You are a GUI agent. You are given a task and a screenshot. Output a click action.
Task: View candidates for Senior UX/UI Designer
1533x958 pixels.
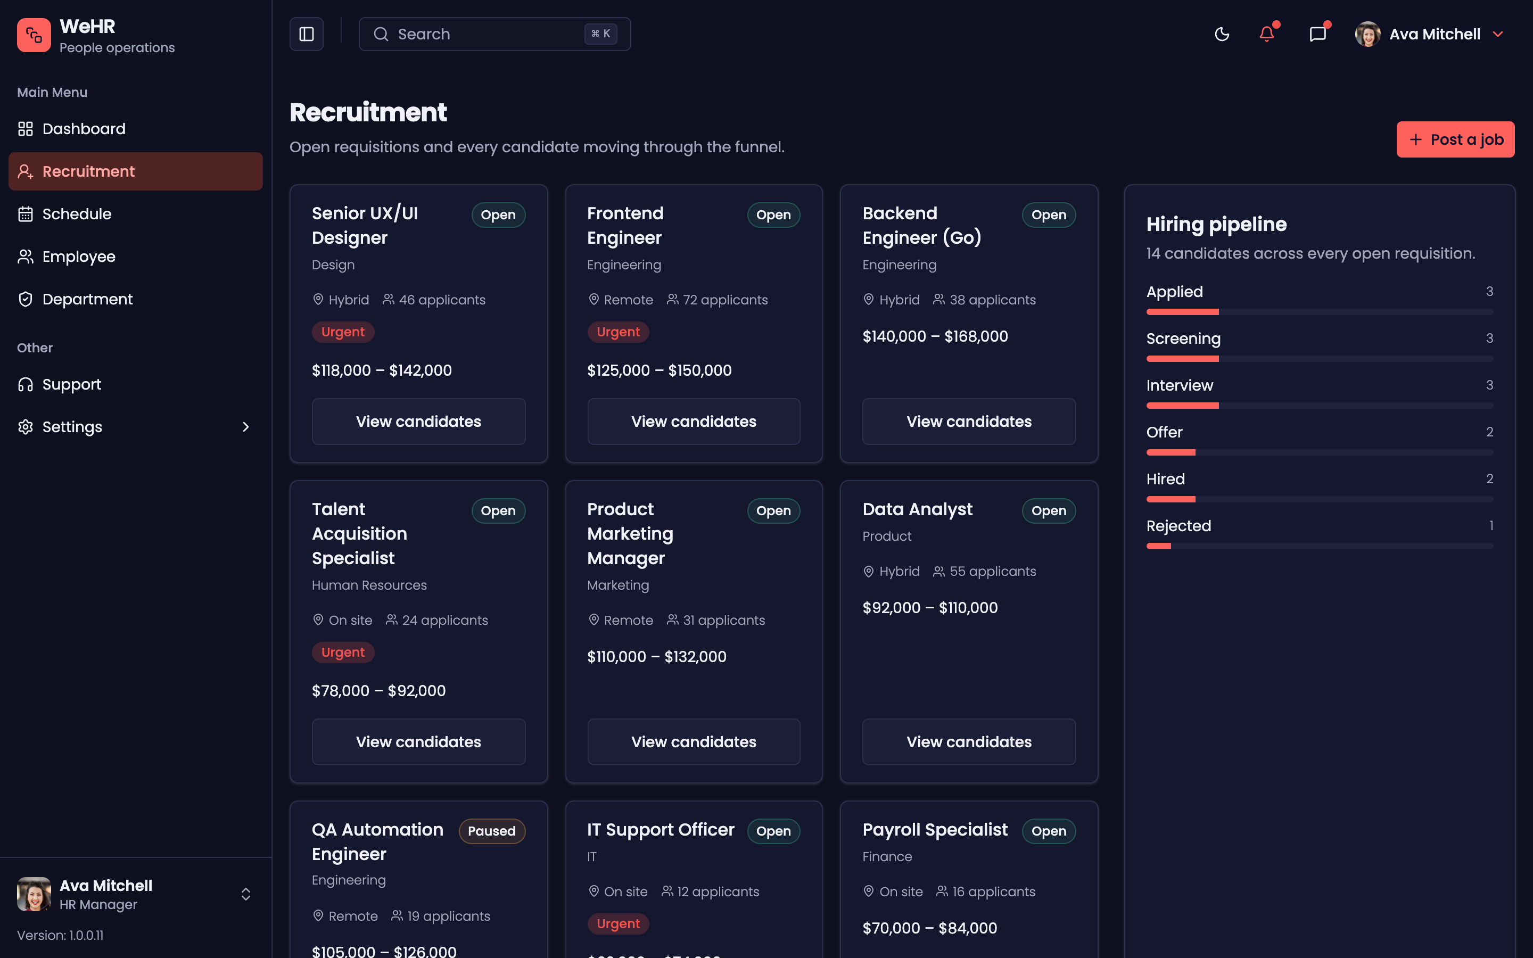pos(418,422)
